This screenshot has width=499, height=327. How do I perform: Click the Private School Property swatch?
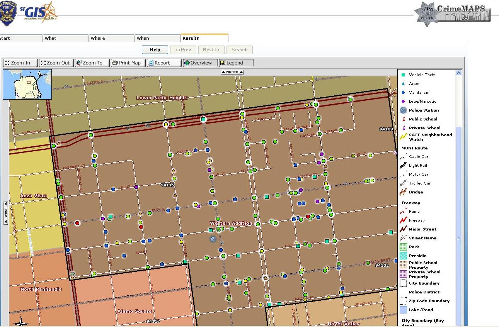[x=403, y=274]
